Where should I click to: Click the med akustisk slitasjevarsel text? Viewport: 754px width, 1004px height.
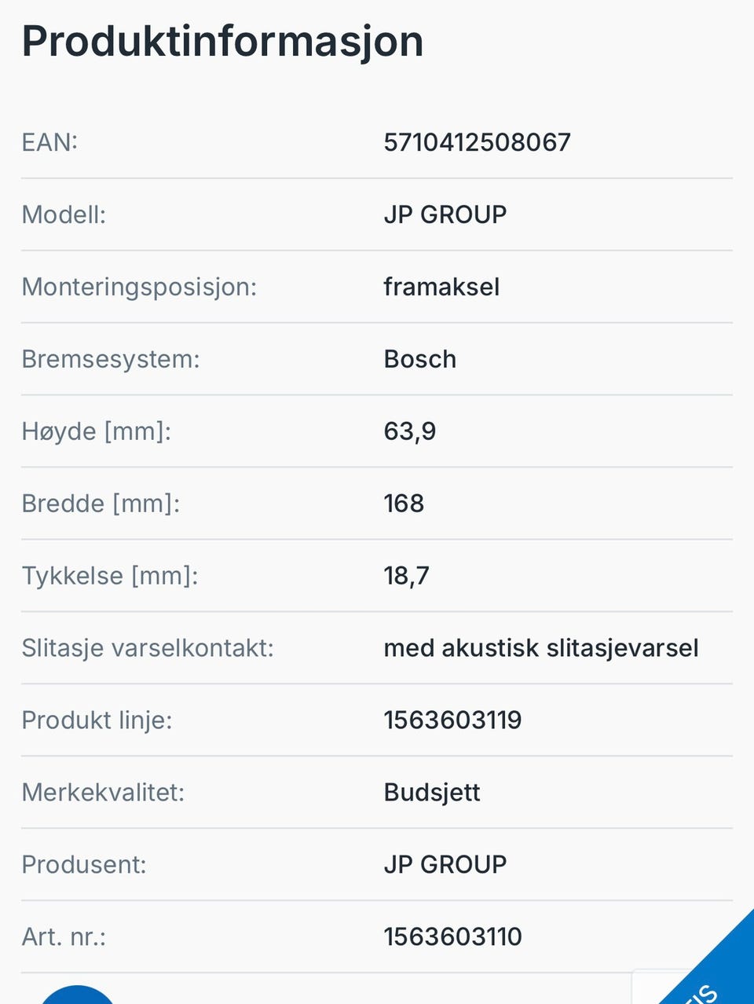point(541,648)
